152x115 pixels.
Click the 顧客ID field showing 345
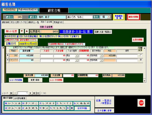18,17
